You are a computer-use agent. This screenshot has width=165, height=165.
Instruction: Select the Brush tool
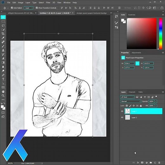coord(3,46)
